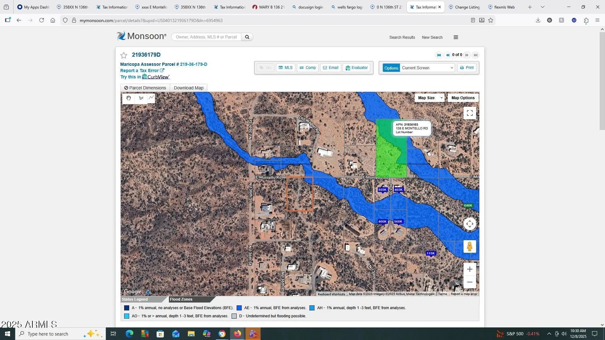Switch to the Flood Zones legend tab
The image size is (605, 340).
(x=181, y=299)
